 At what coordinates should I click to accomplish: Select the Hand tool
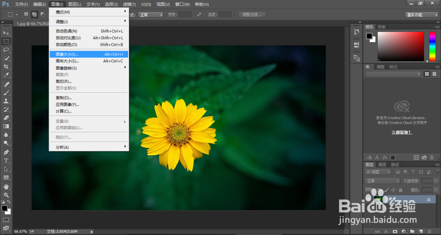click(6, 187)
